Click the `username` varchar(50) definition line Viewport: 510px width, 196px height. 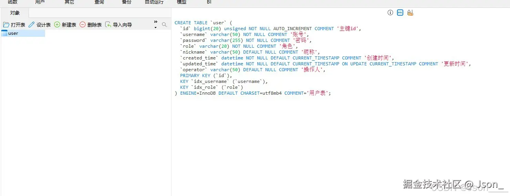tap(244, 34)
